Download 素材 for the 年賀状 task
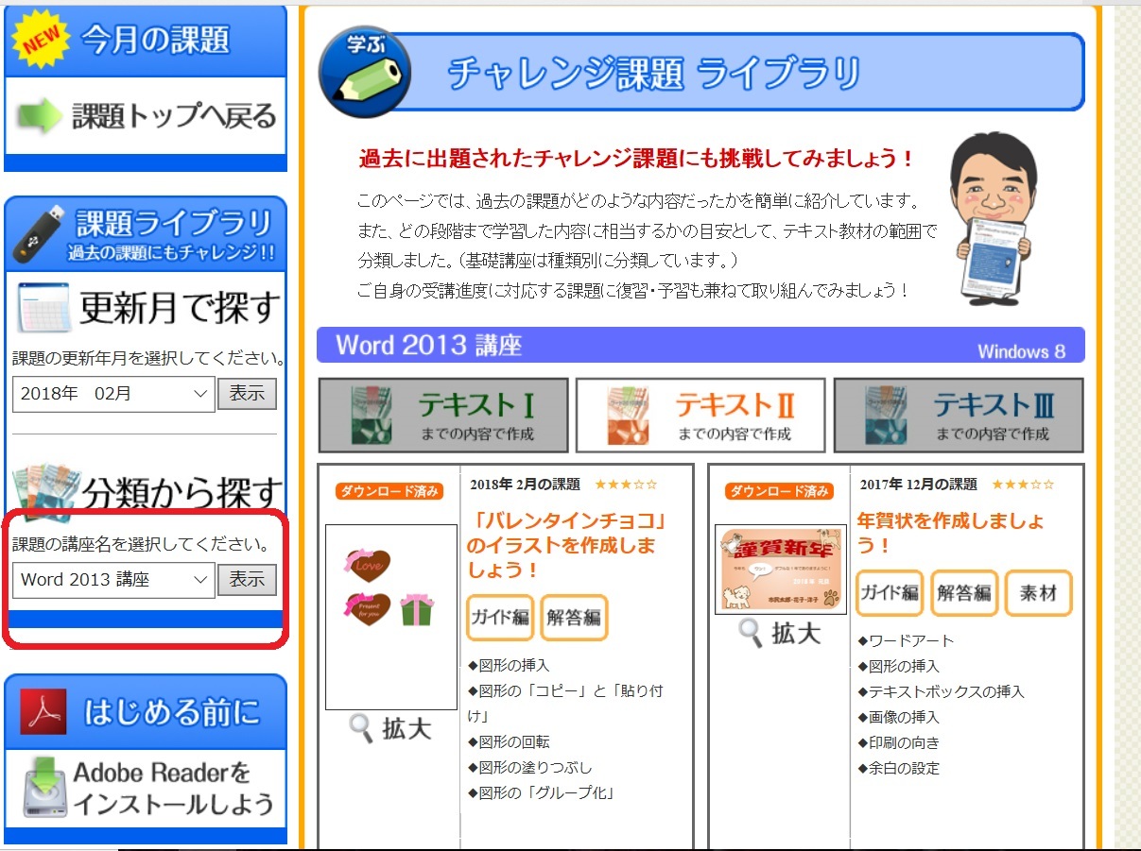 click(x=1038, y=593)
